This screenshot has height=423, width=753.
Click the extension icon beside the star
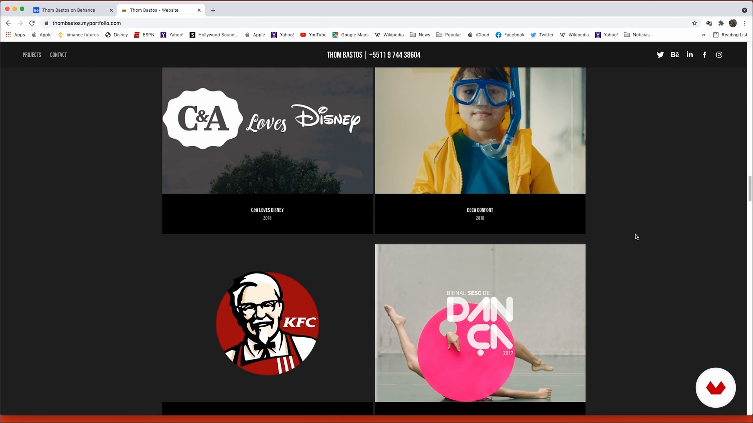[x=709, y=23]
